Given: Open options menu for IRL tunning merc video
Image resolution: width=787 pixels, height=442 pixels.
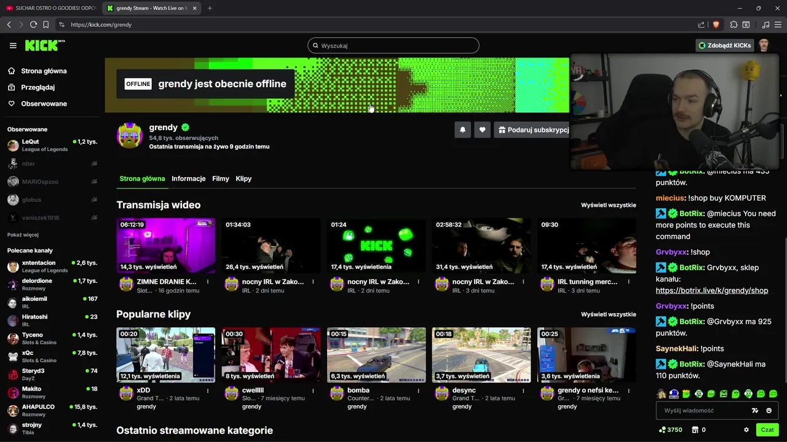Looking at the screenshot, I should [x=628, y=282].
